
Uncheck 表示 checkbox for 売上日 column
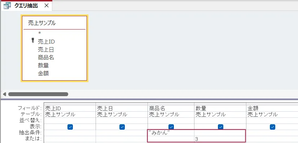122,127
